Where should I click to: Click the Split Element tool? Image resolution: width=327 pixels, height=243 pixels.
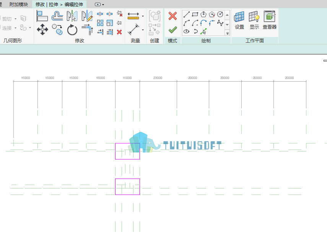100,14
